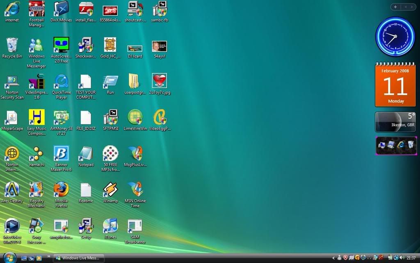Open QuickTime Player shortcut
Viewport: 420px width, 263px height.
(61, 82)
